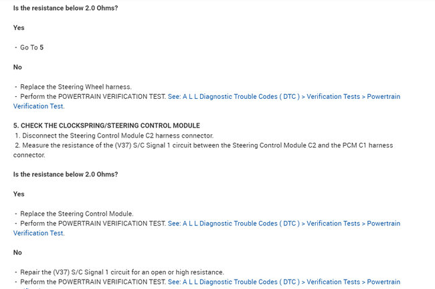
Task: Click the resistance question below step 5 instructions
Action: pos(66,174)
